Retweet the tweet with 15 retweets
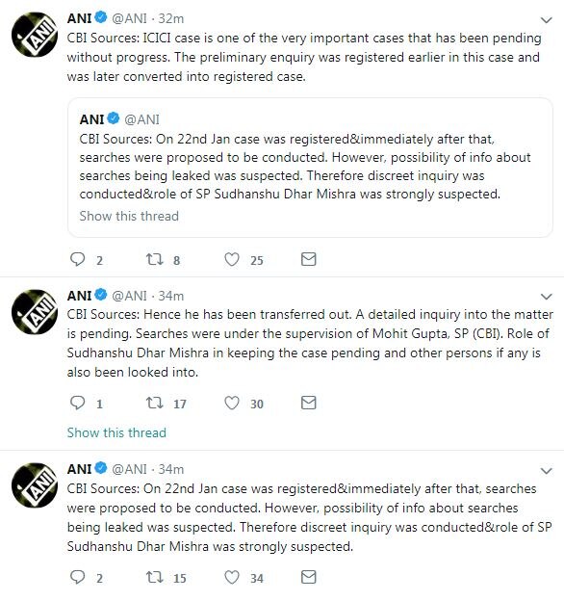The height and width of the screenshot is (601, 564). click(x=155, y=577)
